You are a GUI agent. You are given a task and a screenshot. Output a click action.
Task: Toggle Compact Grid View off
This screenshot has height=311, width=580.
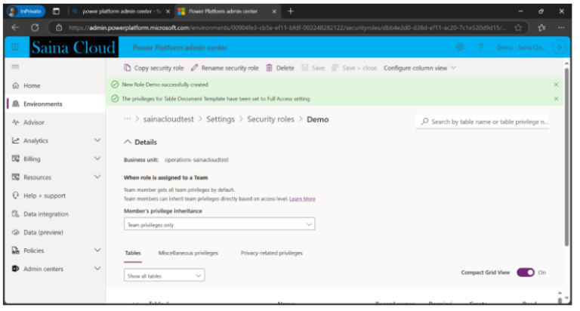(526, 273)
